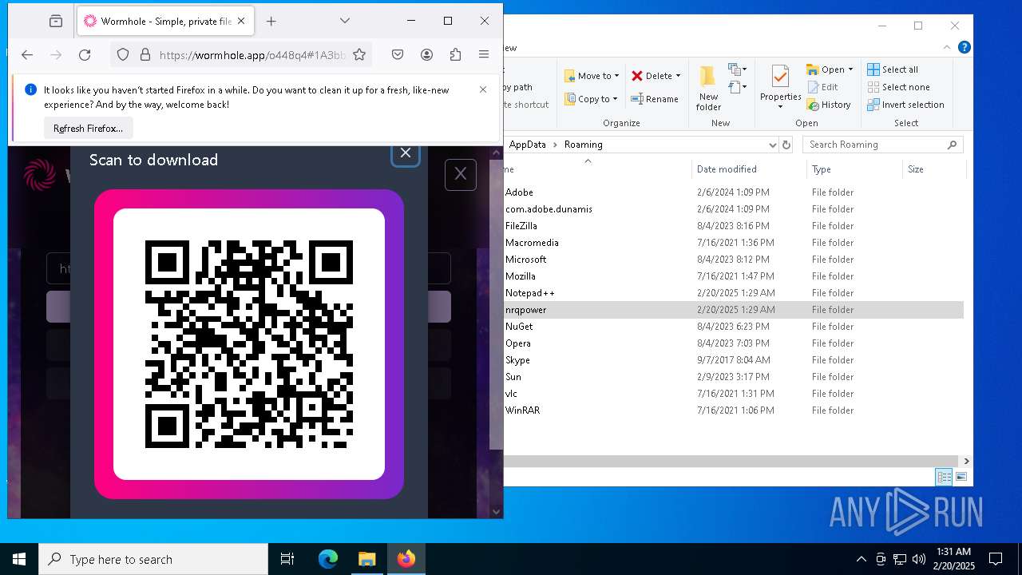Image resolution: width=1022 pixels, height=575 pixels.
Task: Click Select all in ribbon
Action: [x=893, y=69]
